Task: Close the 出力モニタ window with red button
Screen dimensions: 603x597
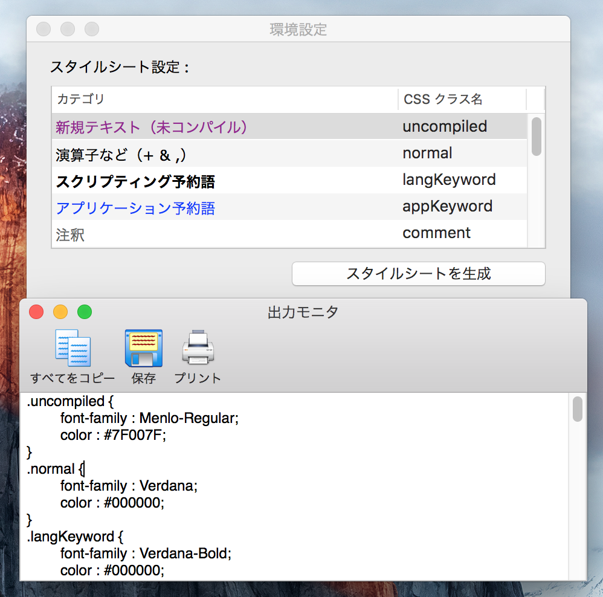Action: click(36, 312)
